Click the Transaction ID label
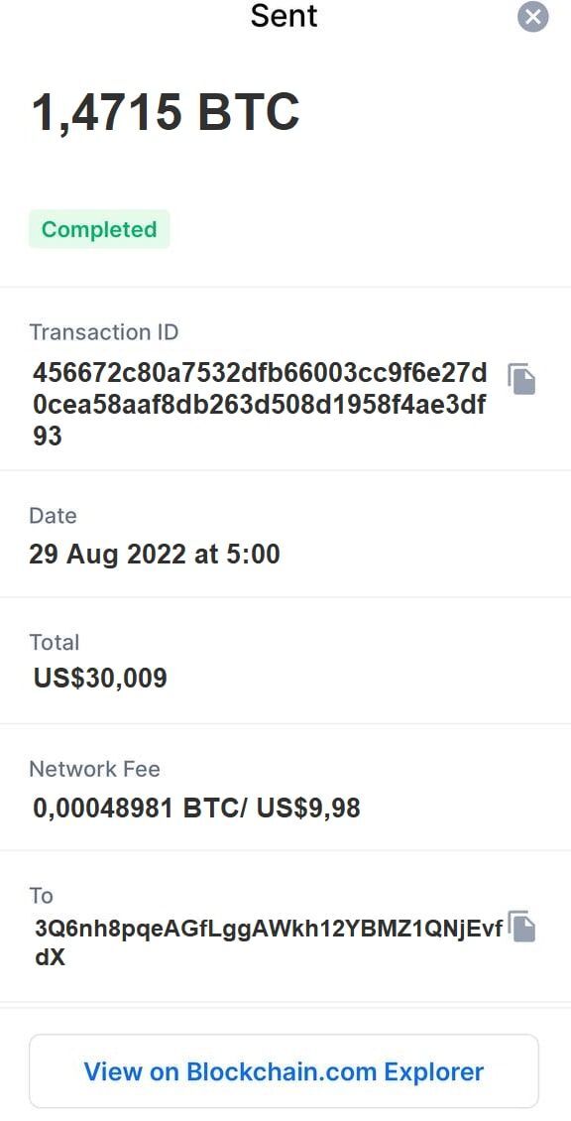 [x=104, y=332]
